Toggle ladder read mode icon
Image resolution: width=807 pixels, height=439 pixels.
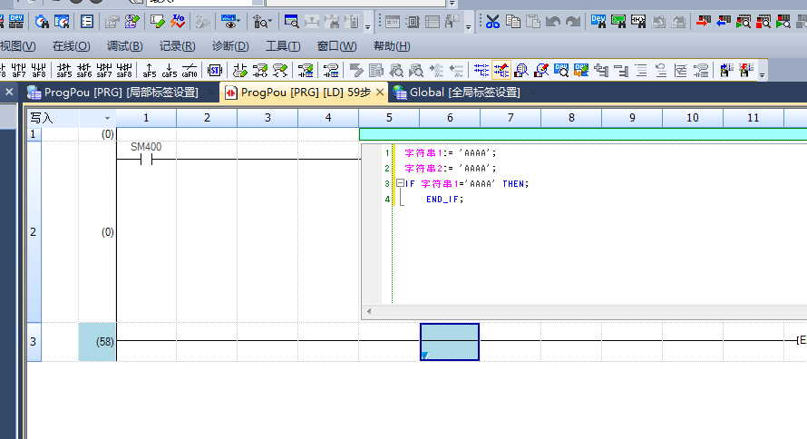[481, 70]
